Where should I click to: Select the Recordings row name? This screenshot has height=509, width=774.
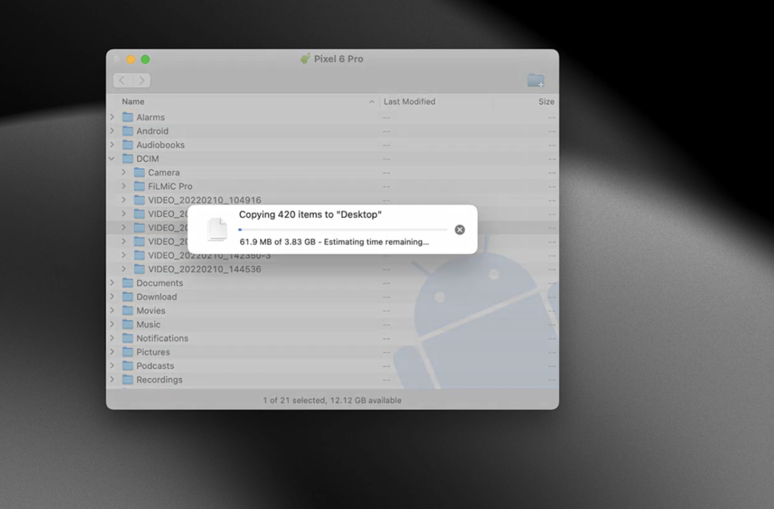pos(159,380)
